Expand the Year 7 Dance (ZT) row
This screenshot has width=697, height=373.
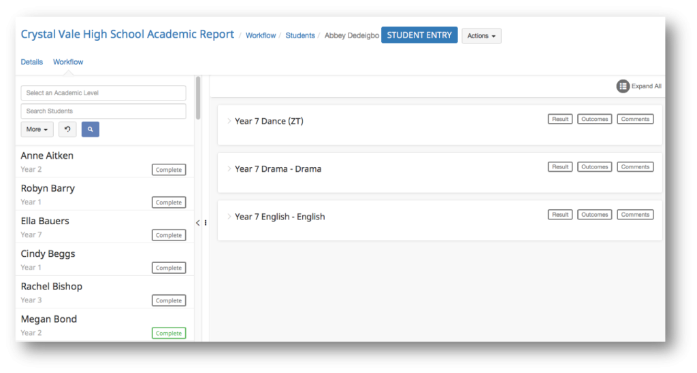[229, 121]
